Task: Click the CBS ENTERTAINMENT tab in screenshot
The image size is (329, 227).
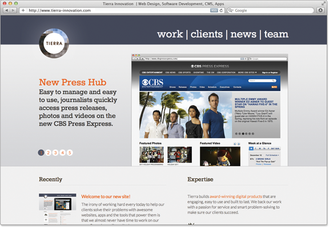Action: pos(152,72)
